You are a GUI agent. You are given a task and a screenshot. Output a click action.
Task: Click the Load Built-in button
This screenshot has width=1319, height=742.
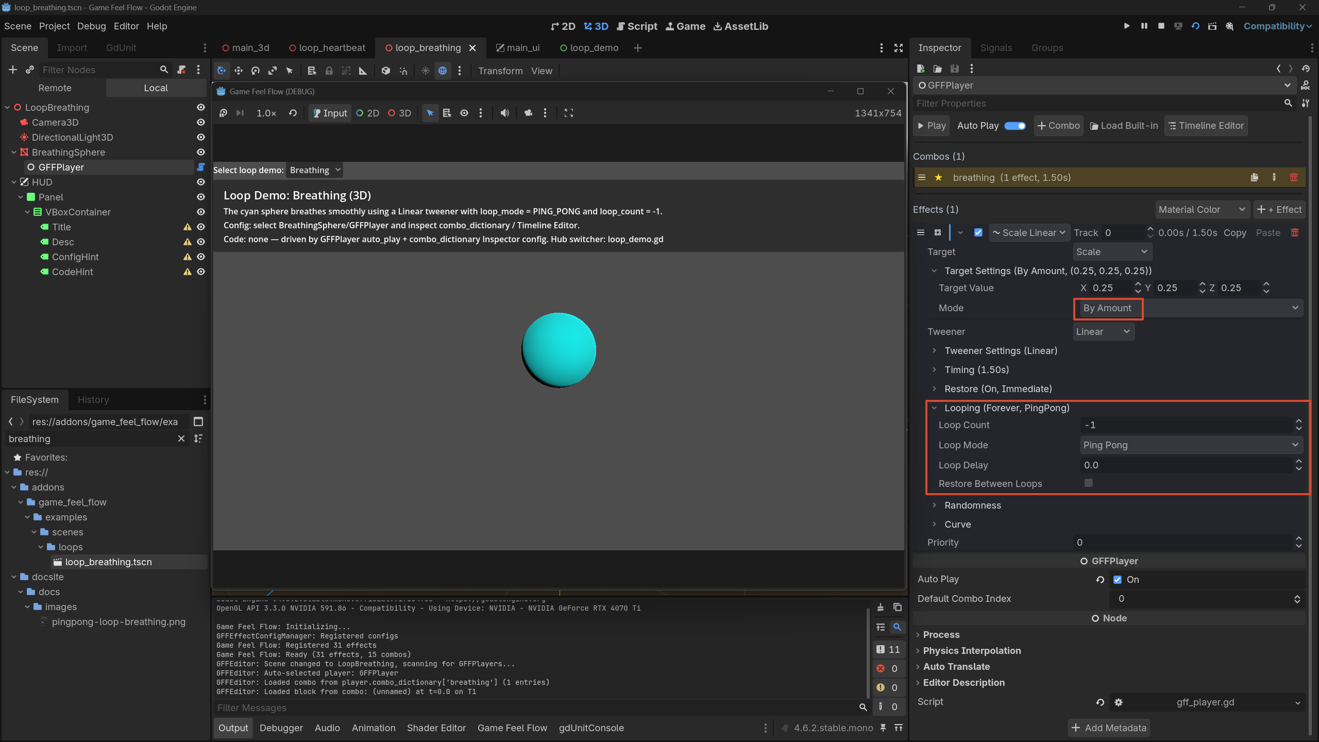1124,126
